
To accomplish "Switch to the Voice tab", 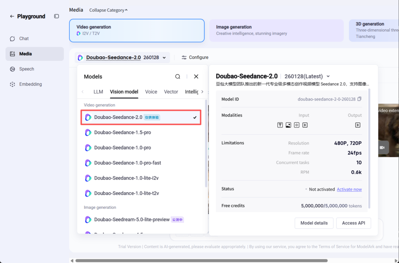I will pyautogui.click(x=151, y=92).
